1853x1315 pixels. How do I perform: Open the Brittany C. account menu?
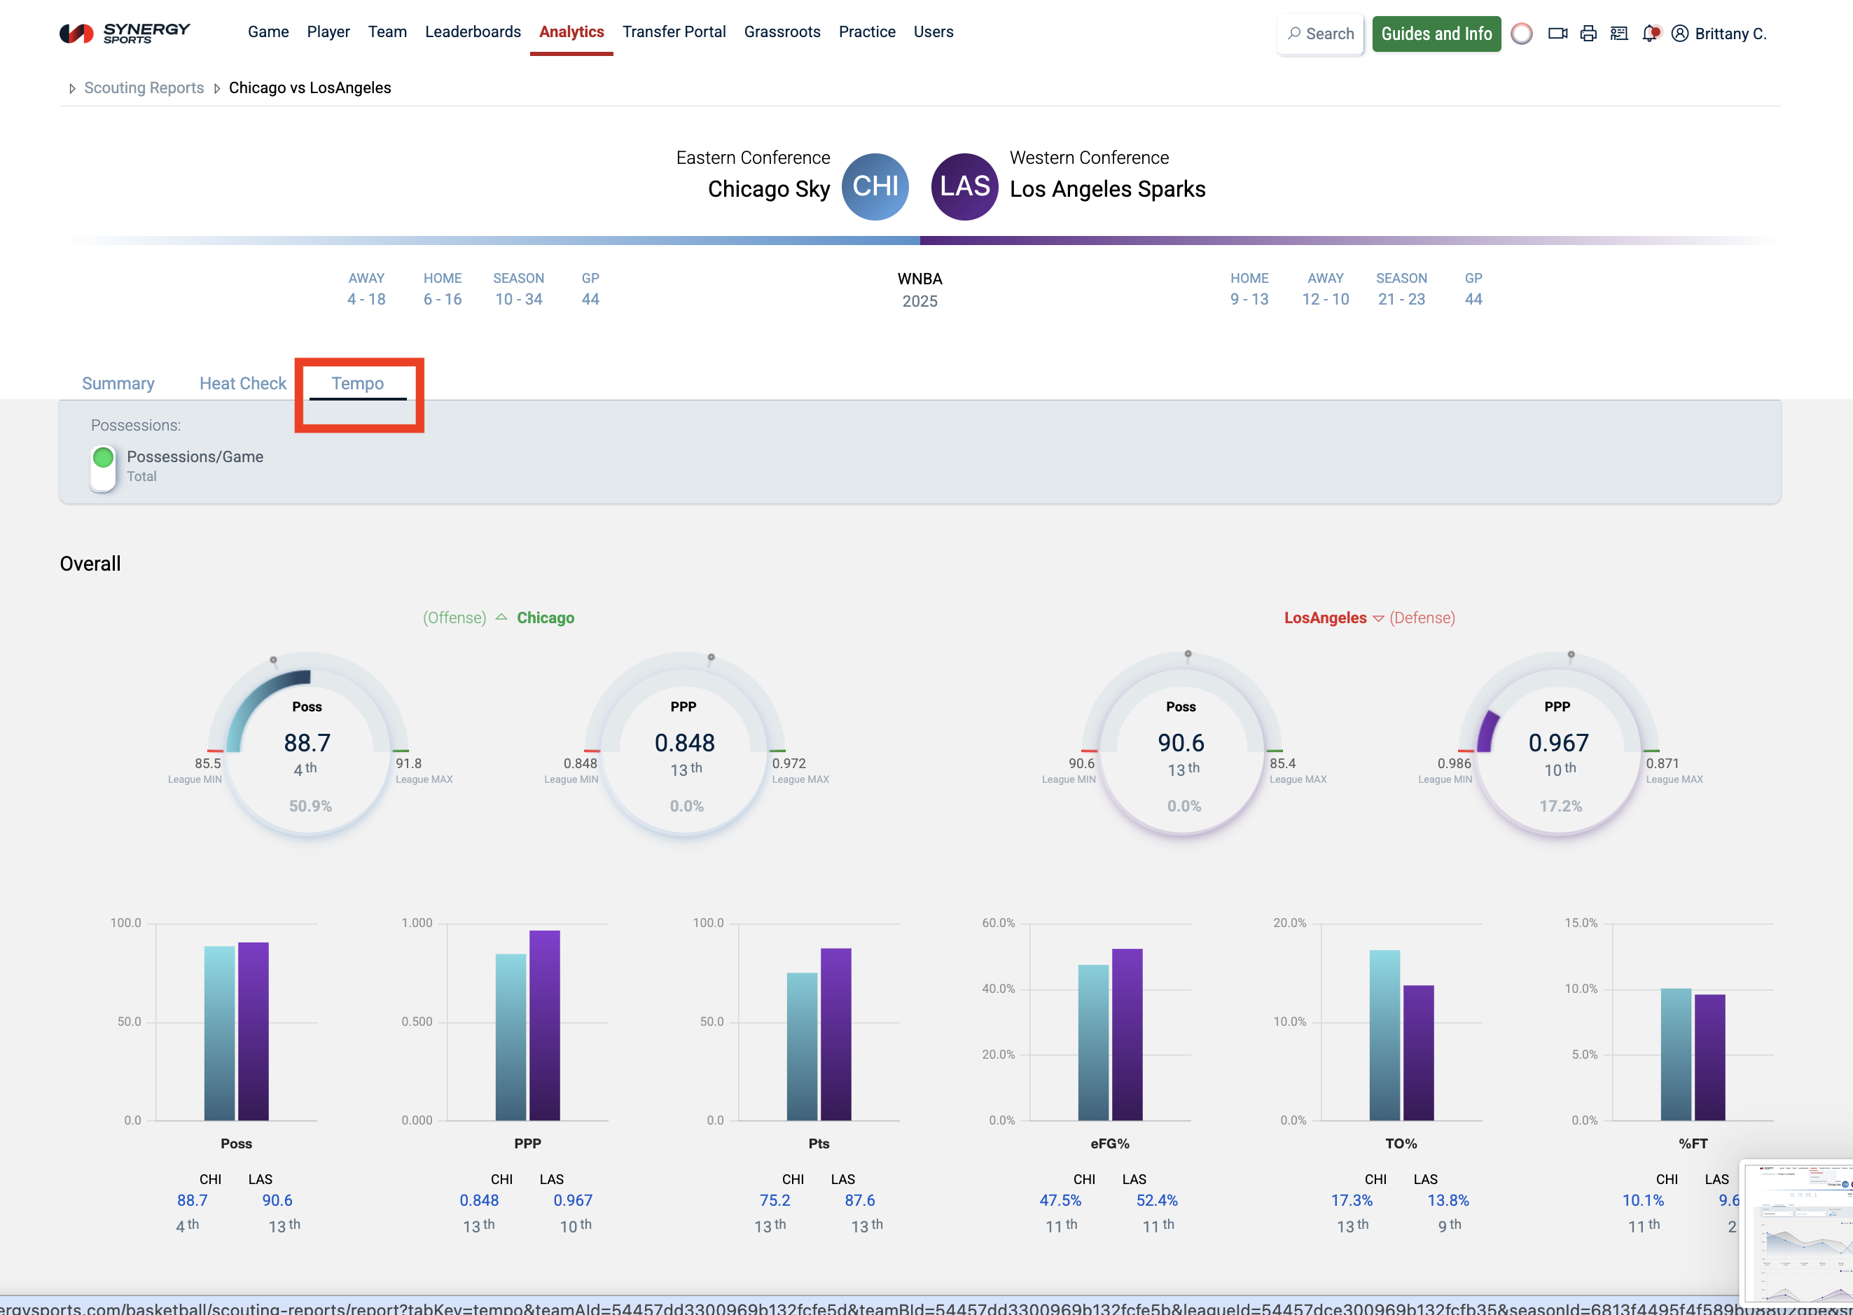coord(1719,34)
